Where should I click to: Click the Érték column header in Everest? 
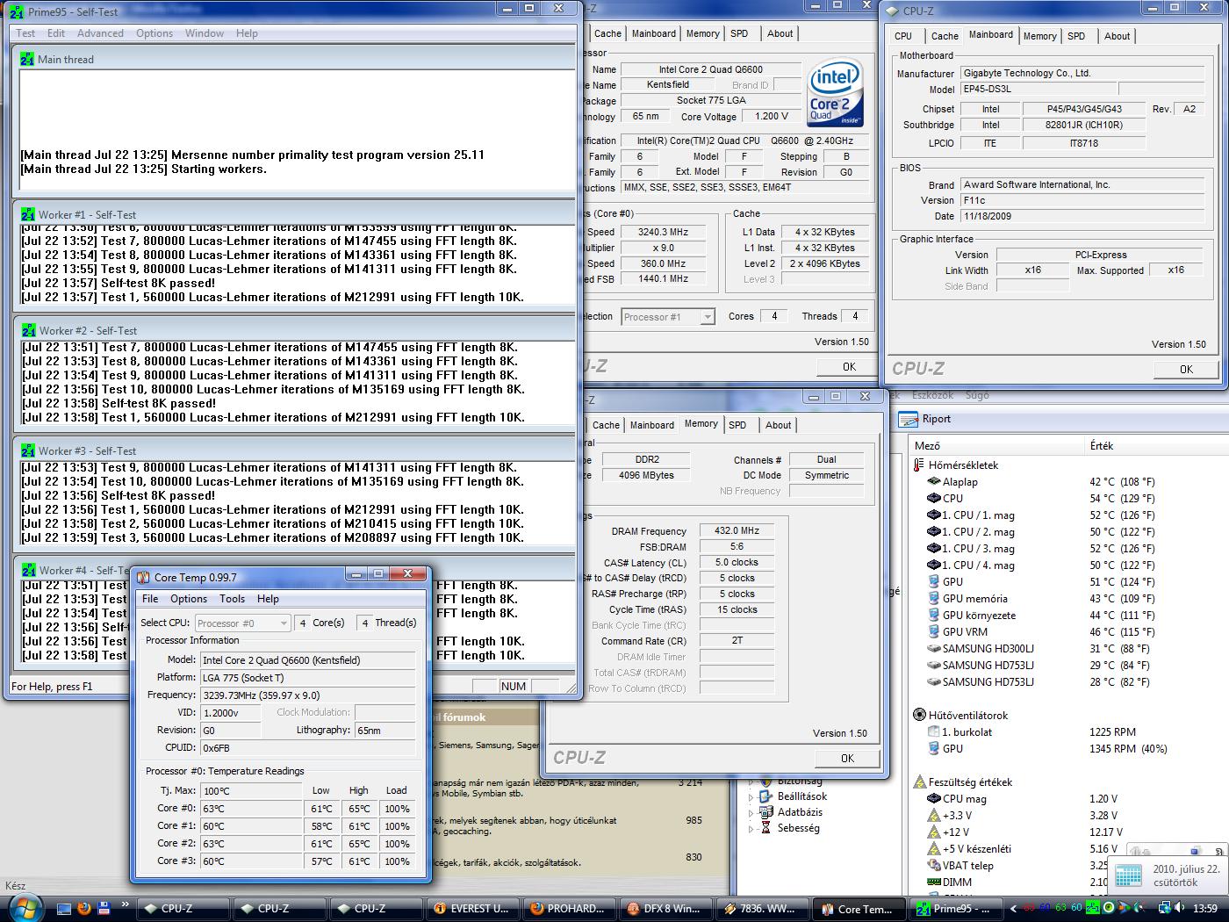pyautogui.click(x=1155, y=446)
